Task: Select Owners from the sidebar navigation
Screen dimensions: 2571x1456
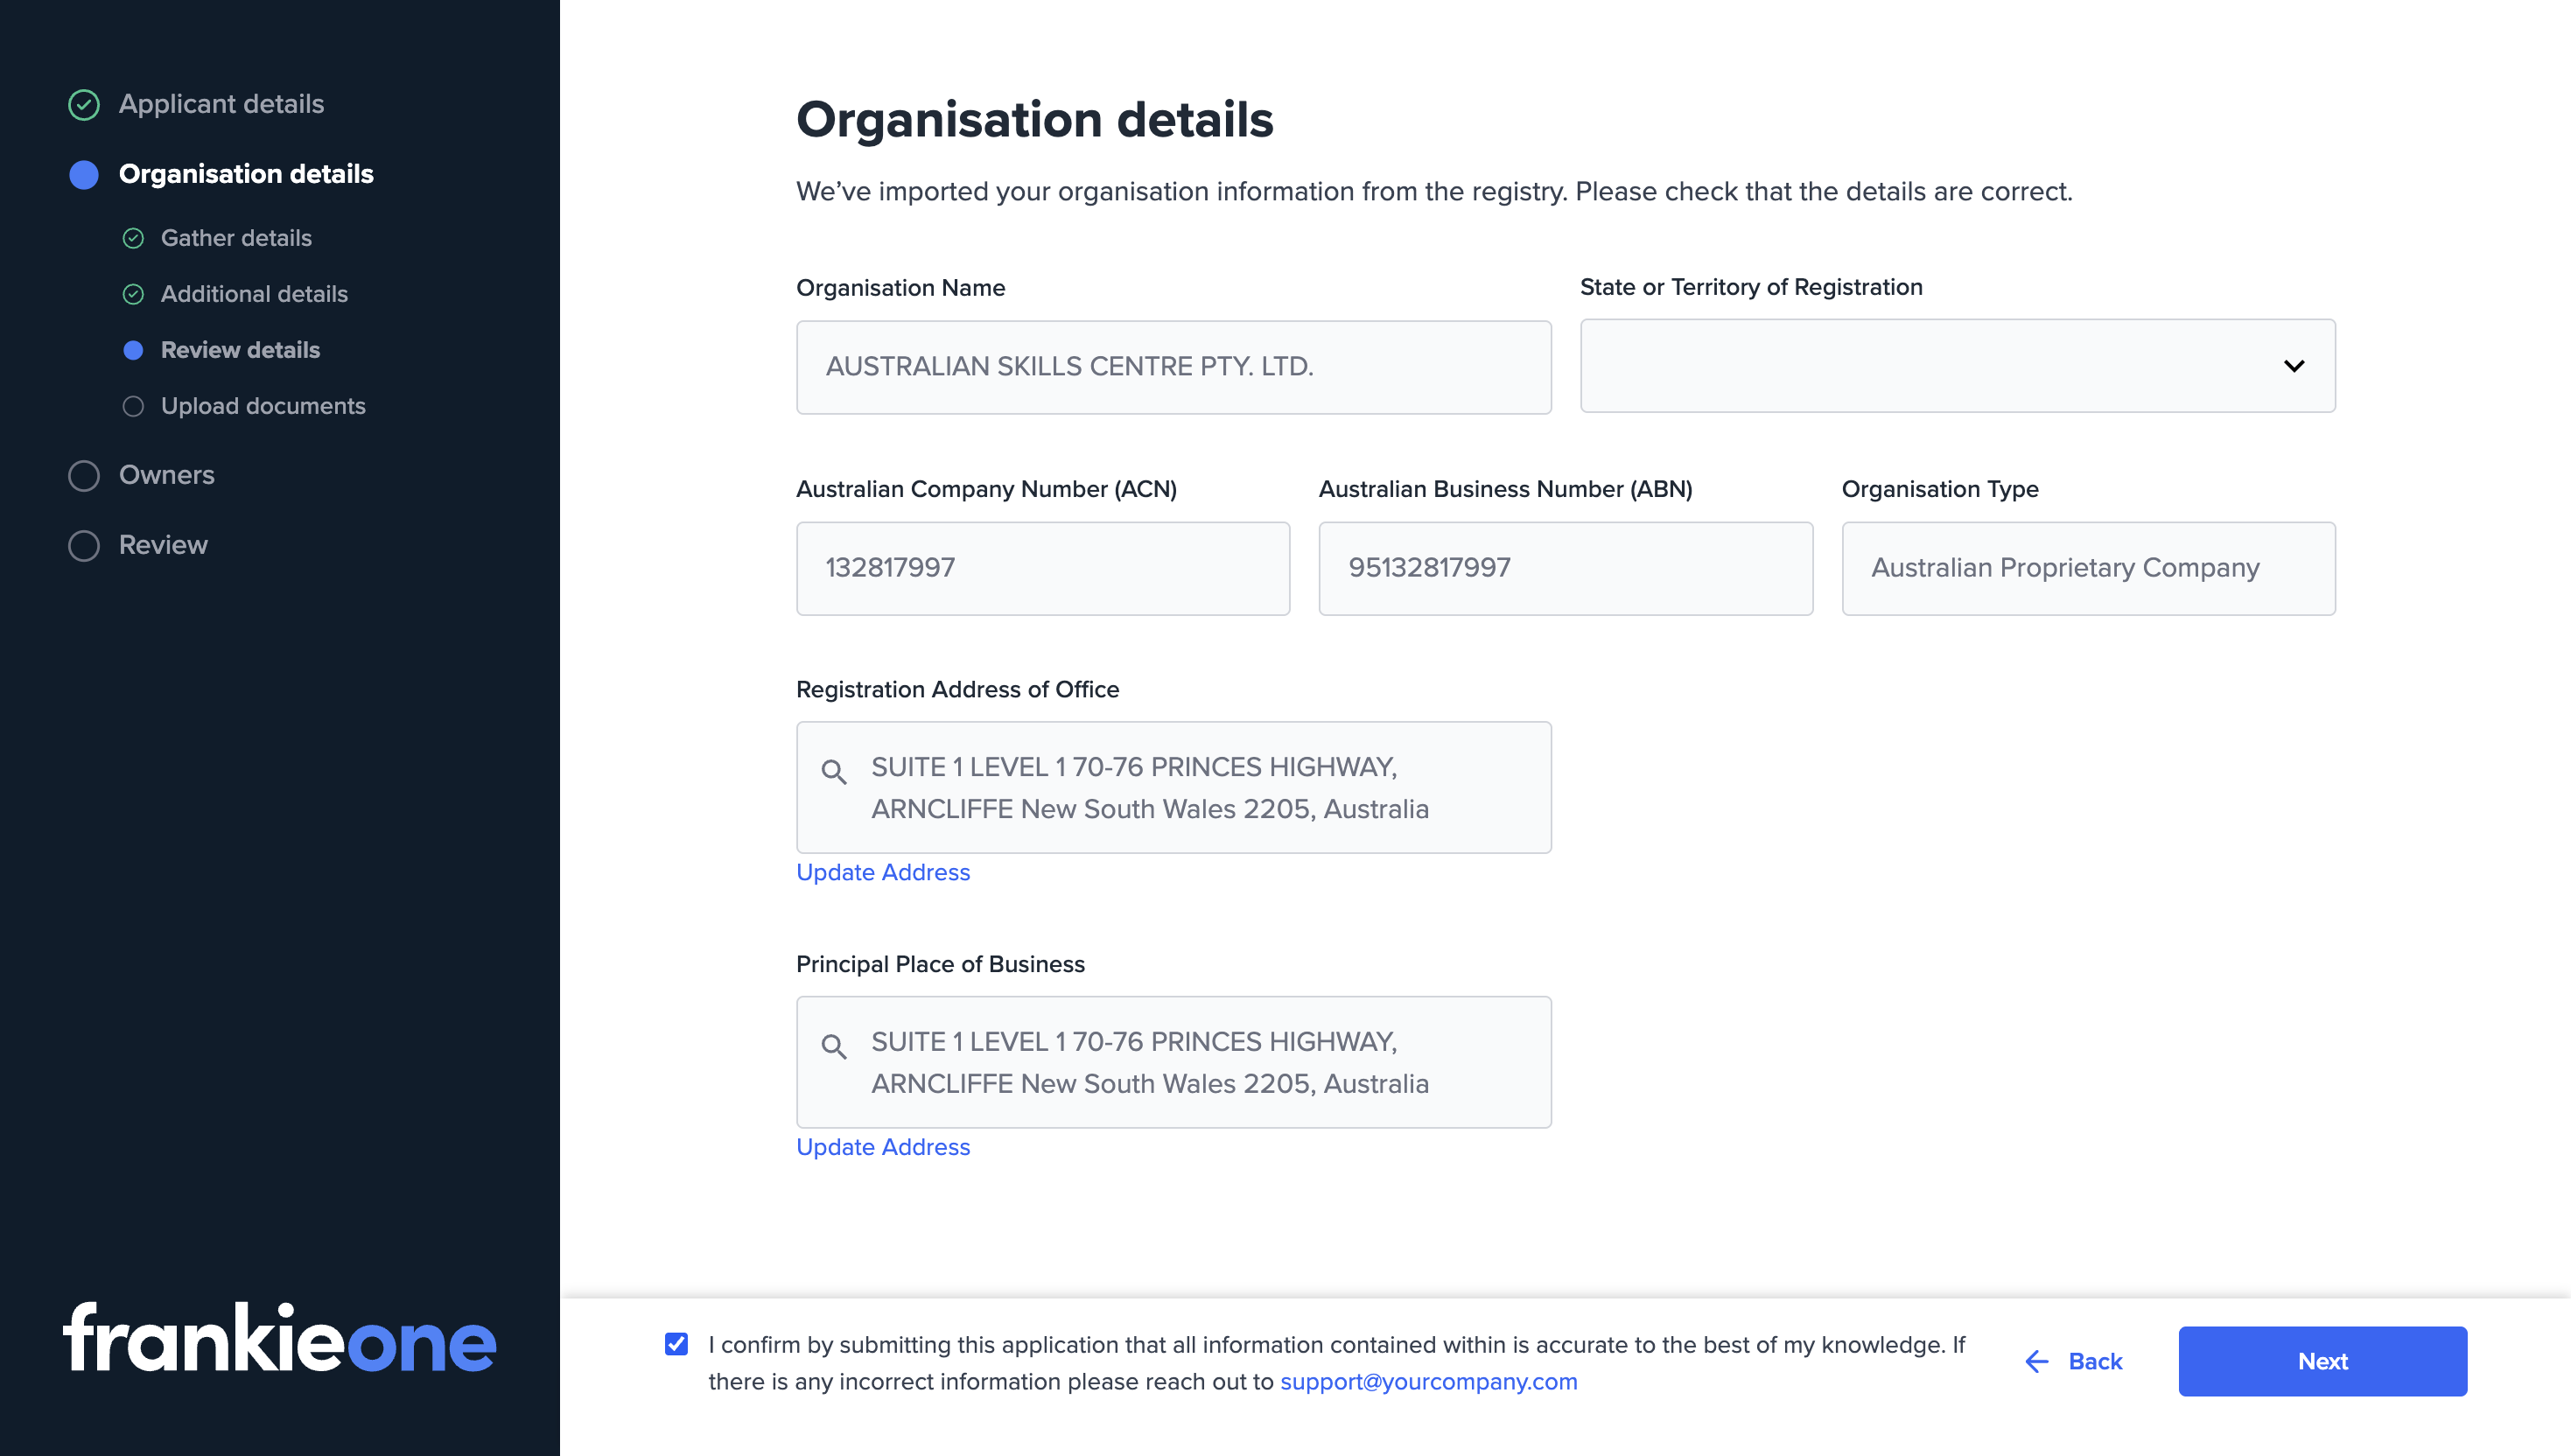Action: coord(166,476)
